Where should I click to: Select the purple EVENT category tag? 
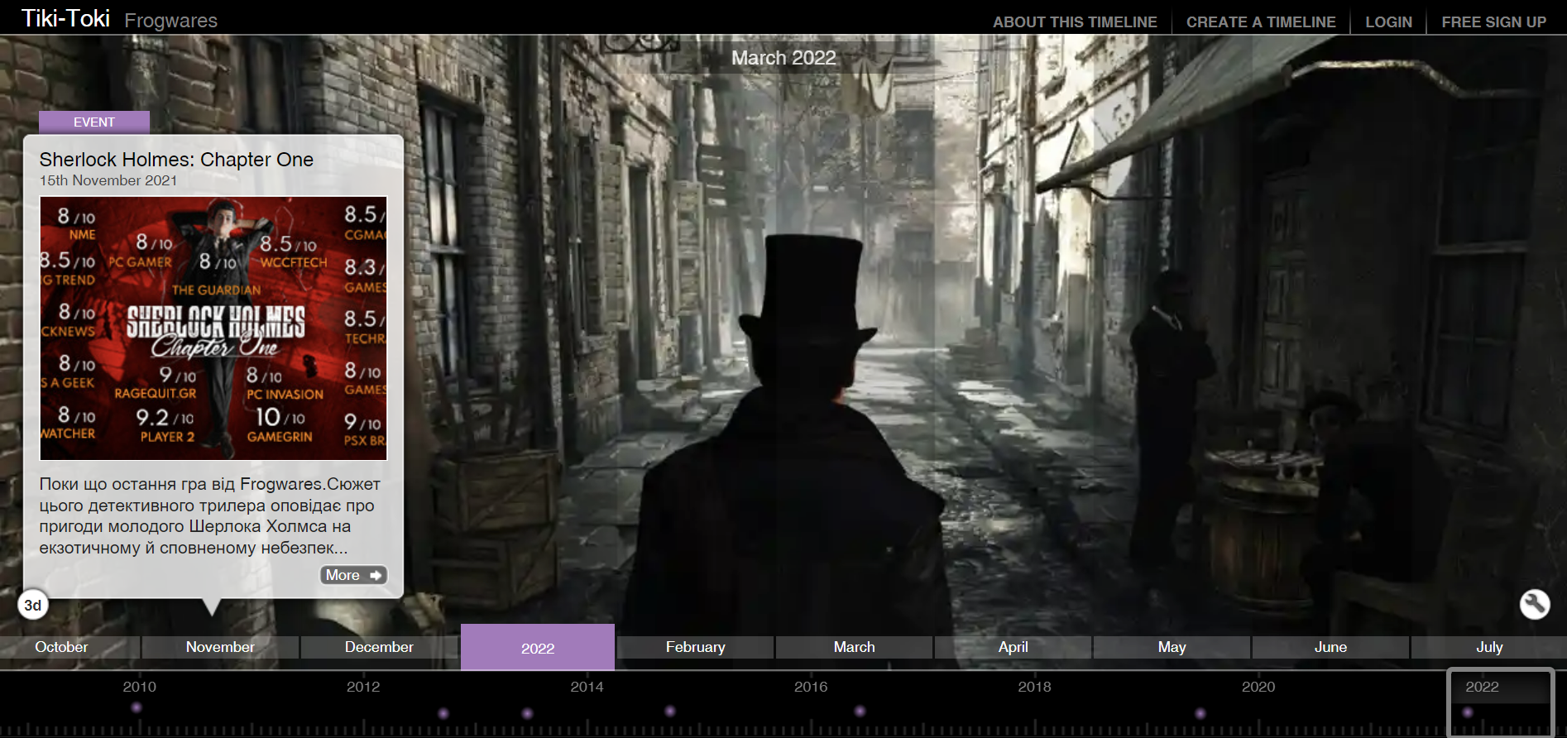coord(94,122)
